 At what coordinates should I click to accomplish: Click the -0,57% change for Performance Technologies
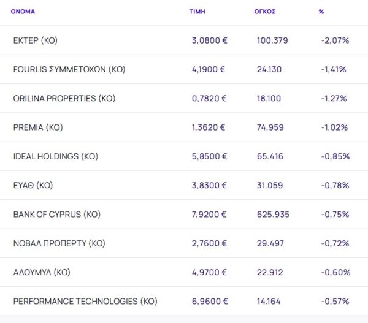[335, 302]
